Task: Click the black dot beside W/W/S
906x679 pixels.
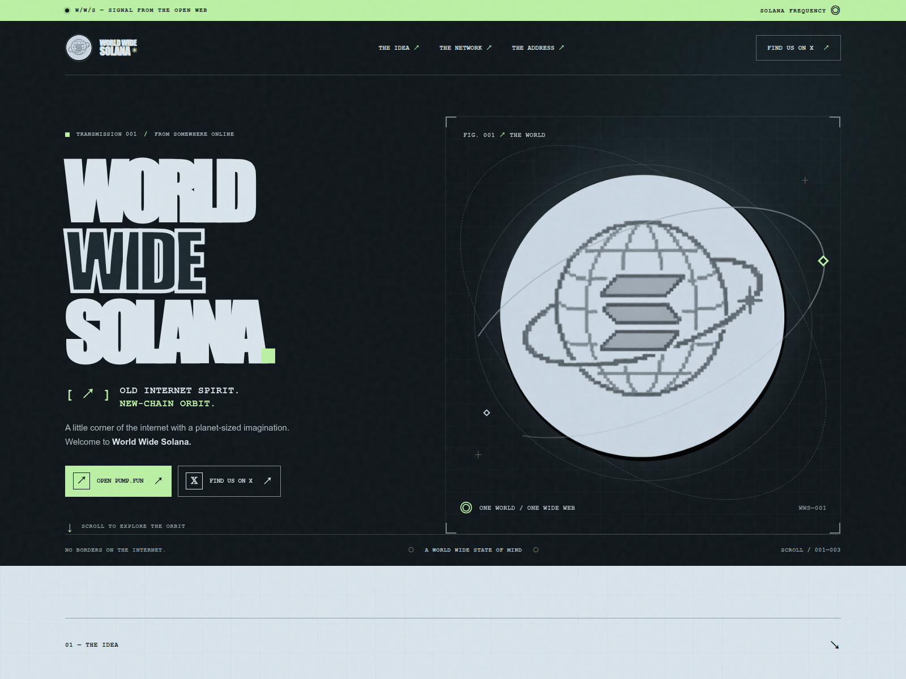Action: (67, 10)
